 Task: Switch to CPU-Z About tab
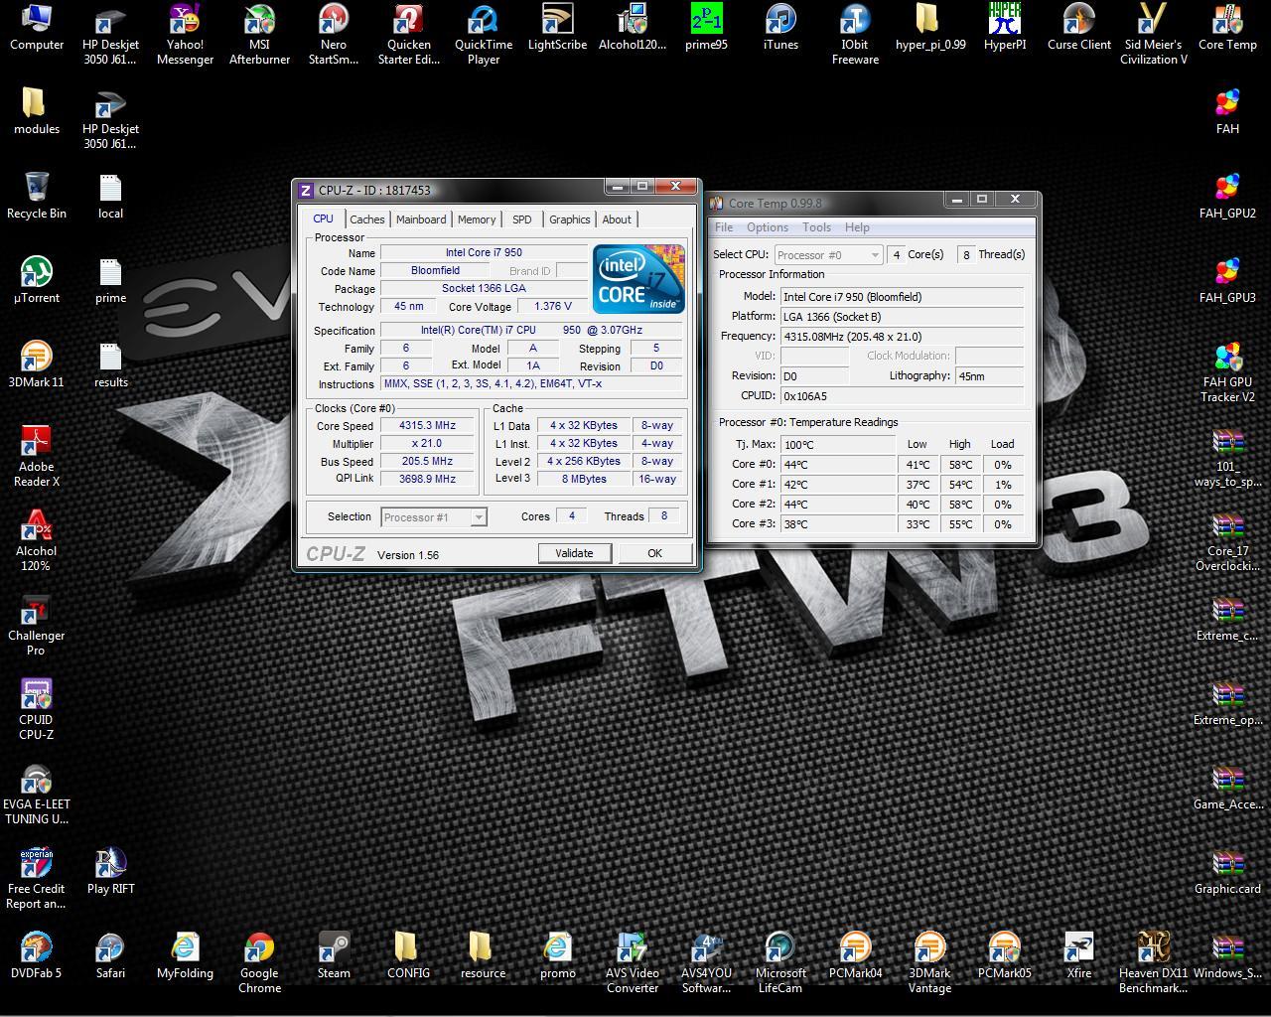617,219
